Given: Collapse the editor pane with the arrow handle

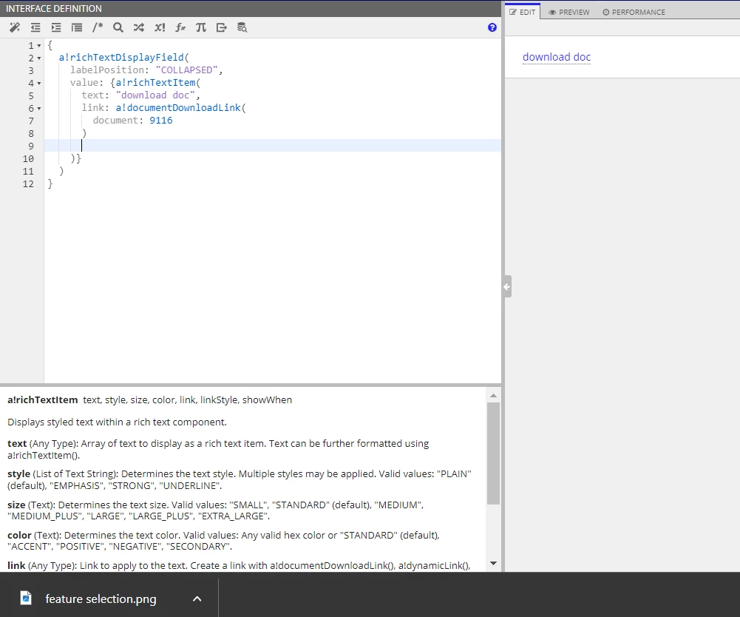Looking at the screenshot, I should pyautogui.click(x=507, y=287).
